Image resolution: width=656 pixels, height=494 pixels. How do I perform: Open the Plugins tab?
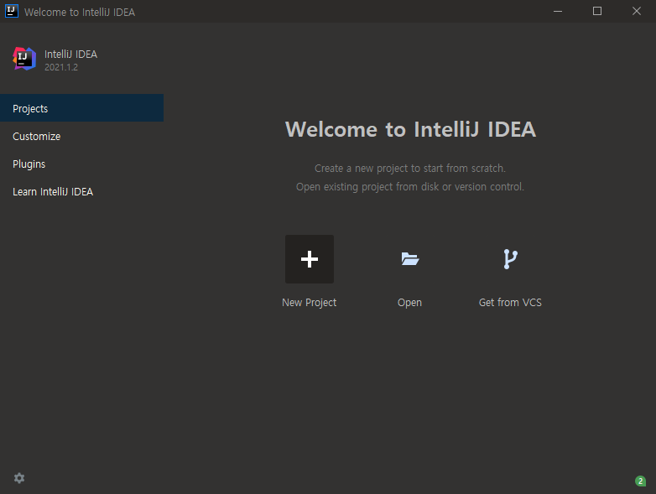point(81,164)
